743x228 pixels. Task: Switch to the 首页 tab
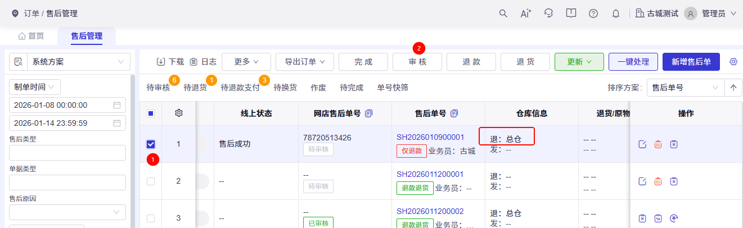[x=31, y=36]
